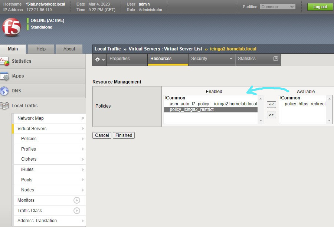Open Address Translation menu item
This screenshot has width=334, height=227.
pyautogui.click(x=50, y=221)
